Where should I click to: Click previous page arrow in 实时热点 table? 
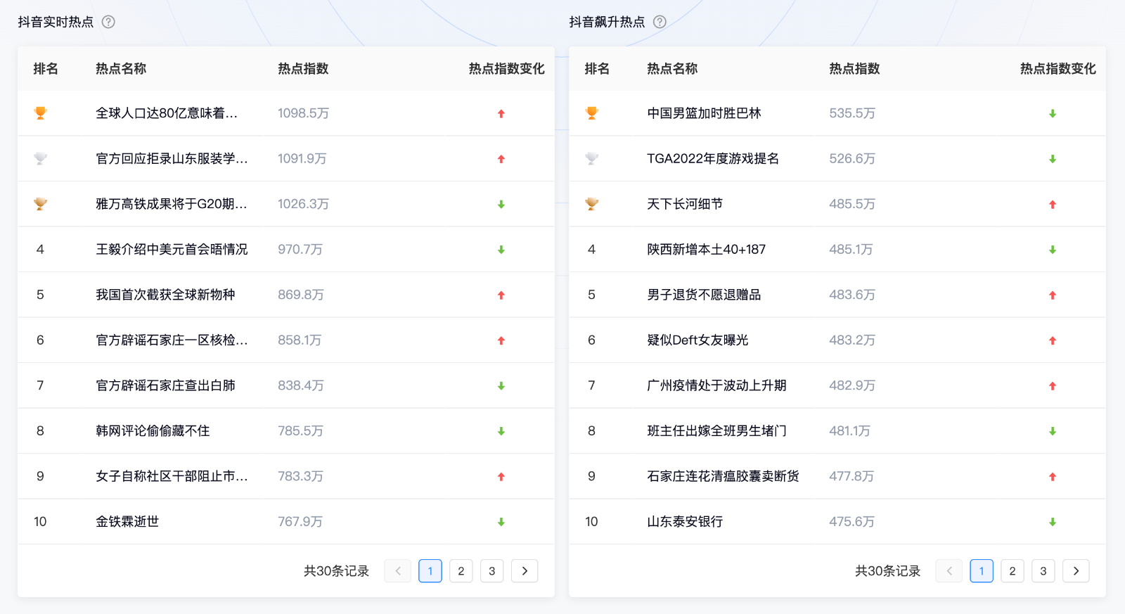[398, 571]
